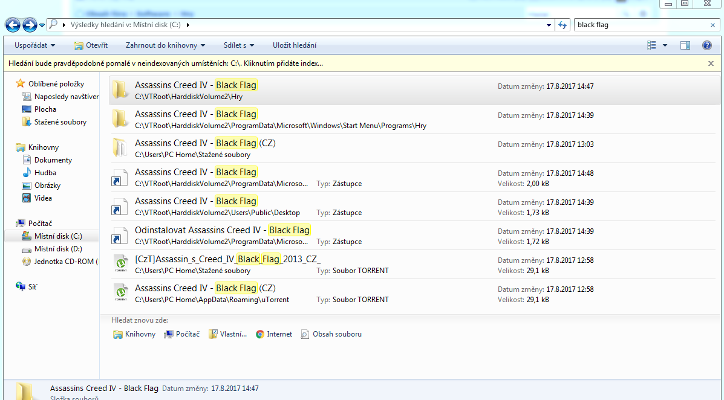The height and width of the screenshot is (400, 724).
Task: Select the Black Flag (CZ) folder in Stažené soubory
Action: pyautogui.click(x=414, y=149)
